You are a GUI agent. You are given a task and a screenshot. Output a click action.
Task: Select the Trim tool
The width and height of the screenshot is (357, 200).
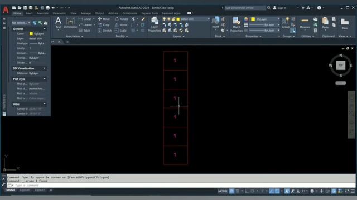133,19
